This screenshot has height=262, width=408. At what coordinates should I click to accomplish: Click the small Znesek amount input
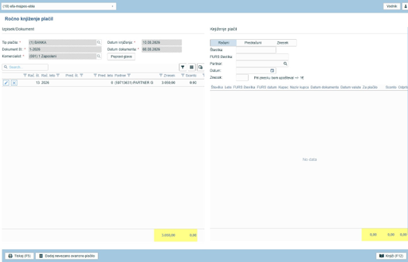(242, 77)
